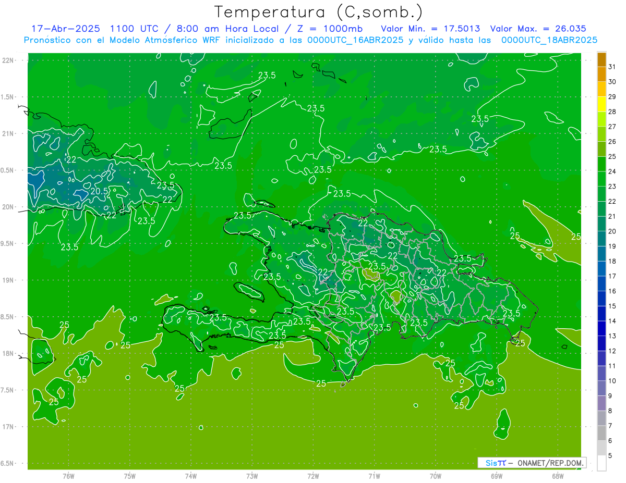Click the "21N" latitude axis label

[x=8, y=133]
